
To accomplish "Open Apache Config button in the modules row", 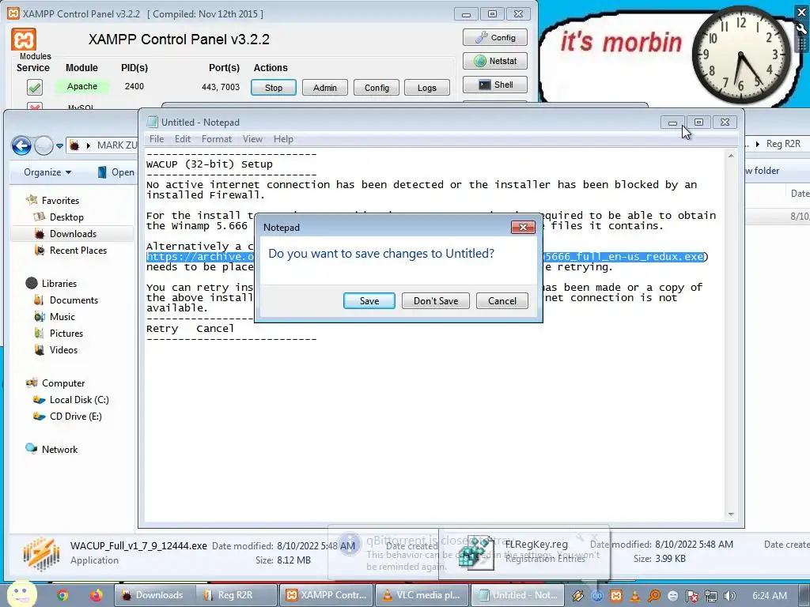I will tap(377, 88).
